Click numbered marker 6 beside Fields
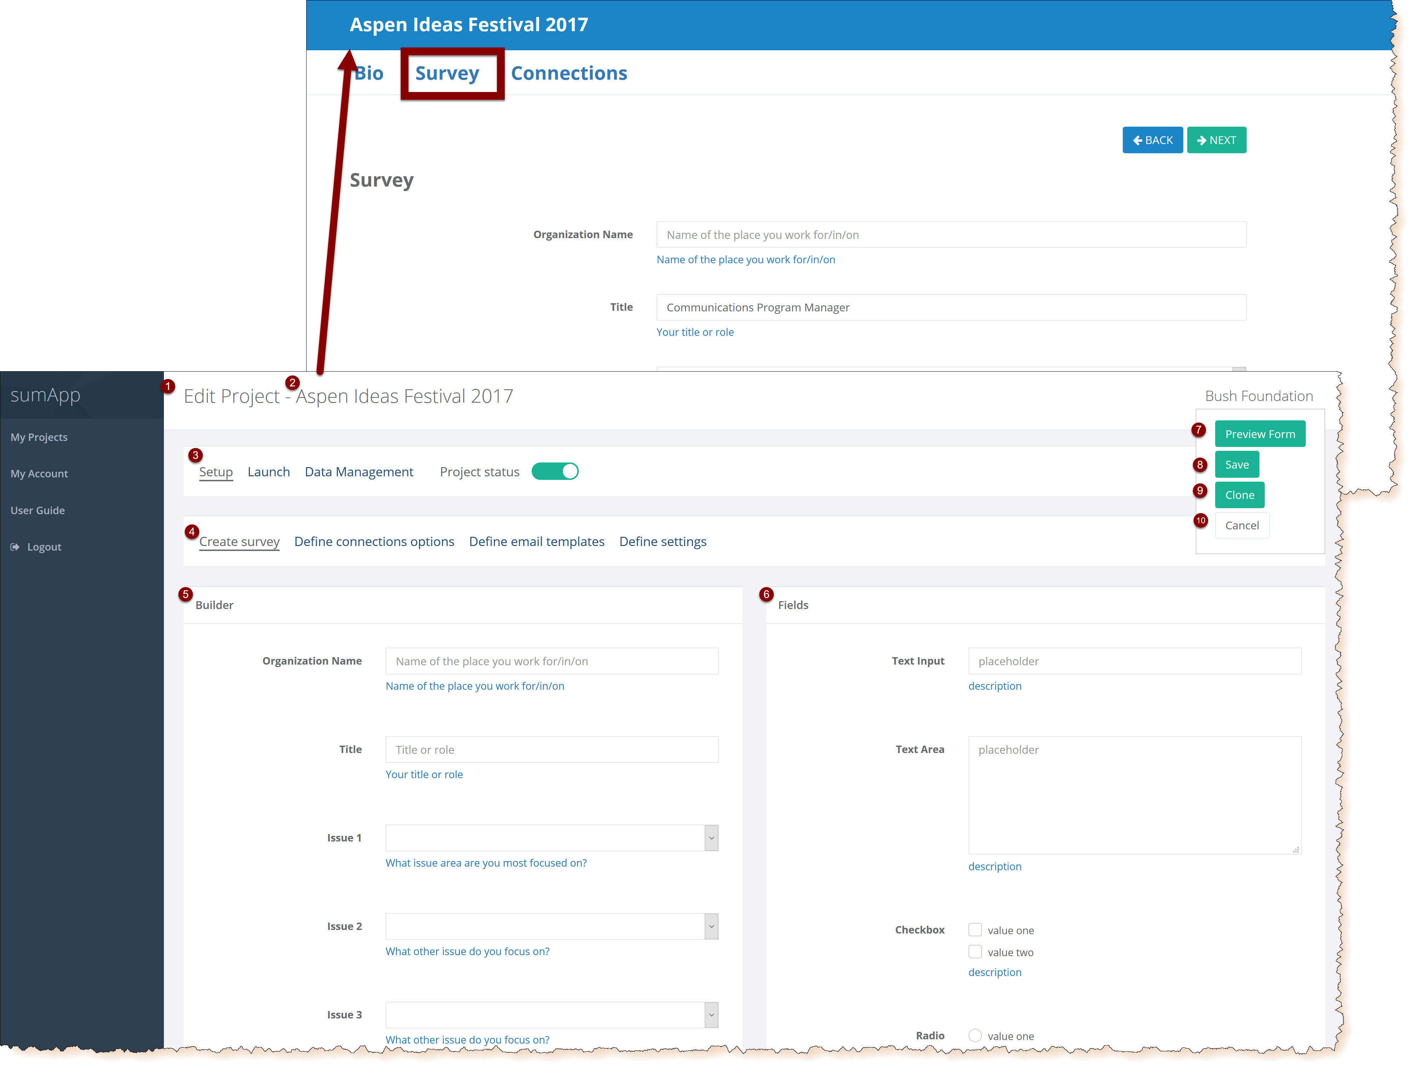Viewport: 1418px width, 1074px height. coord(766,594)
